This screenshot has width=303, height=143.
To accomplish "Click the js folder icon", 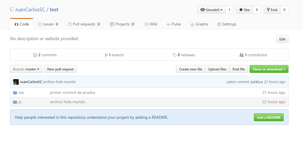I will point(15,102).
